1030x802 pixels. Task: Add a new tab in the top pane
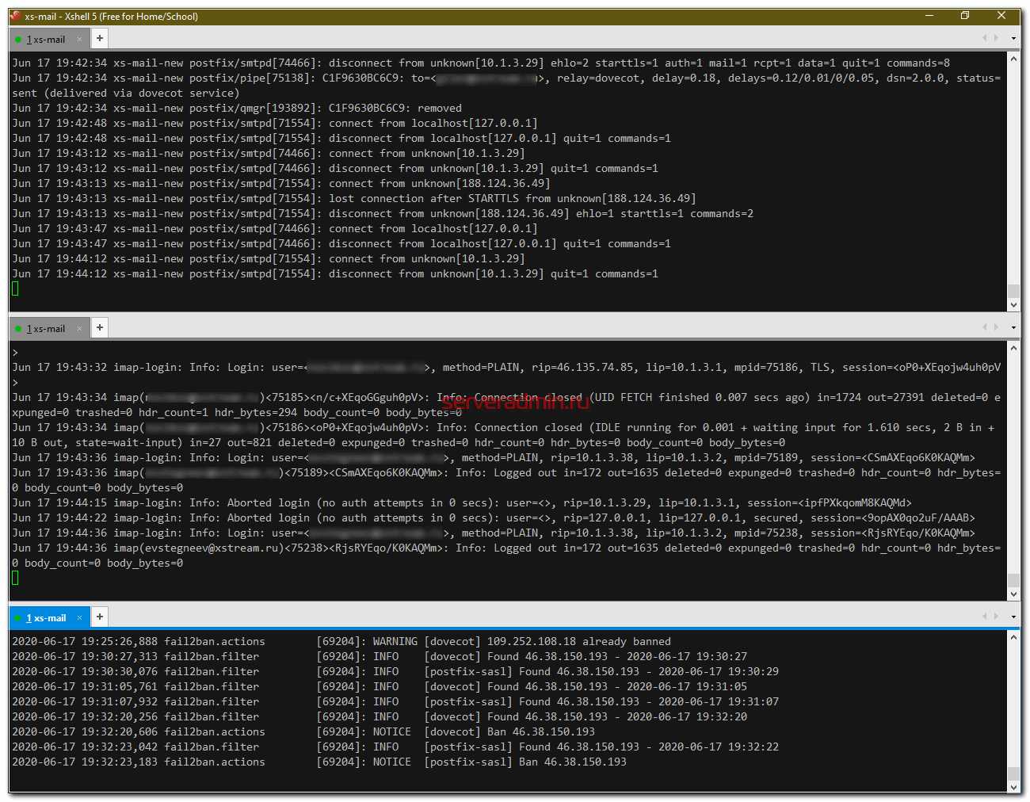[100, 38]
